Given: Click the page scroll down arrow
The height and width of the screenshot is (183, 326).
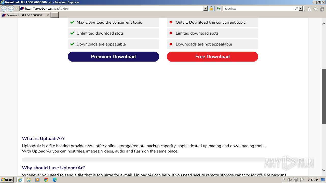Looking at the screenshot, I should (x=324, y=171).
